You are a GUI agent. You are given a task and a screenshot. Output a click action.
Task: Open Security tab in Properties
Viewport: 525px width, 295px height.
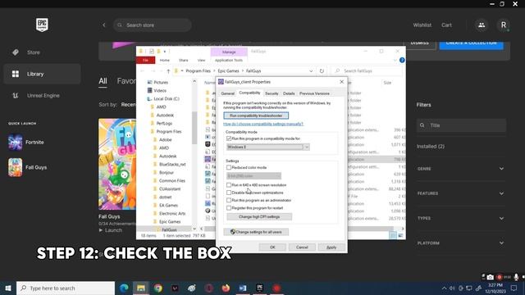(x=272, y=93)
